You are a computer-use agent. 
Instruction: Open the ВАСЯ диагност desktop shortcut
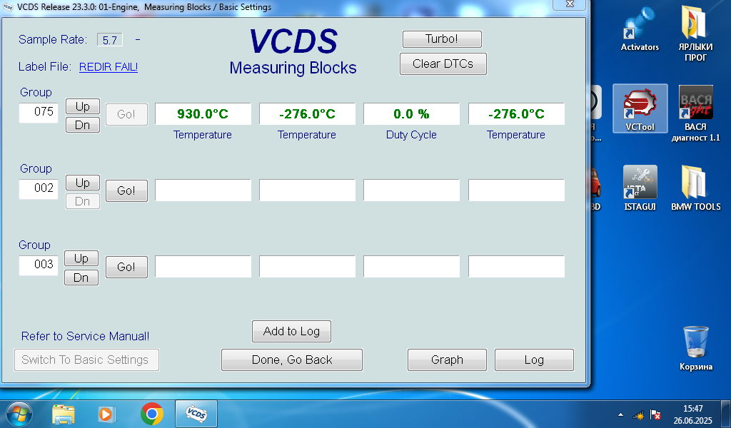click(x=695, y=113)
